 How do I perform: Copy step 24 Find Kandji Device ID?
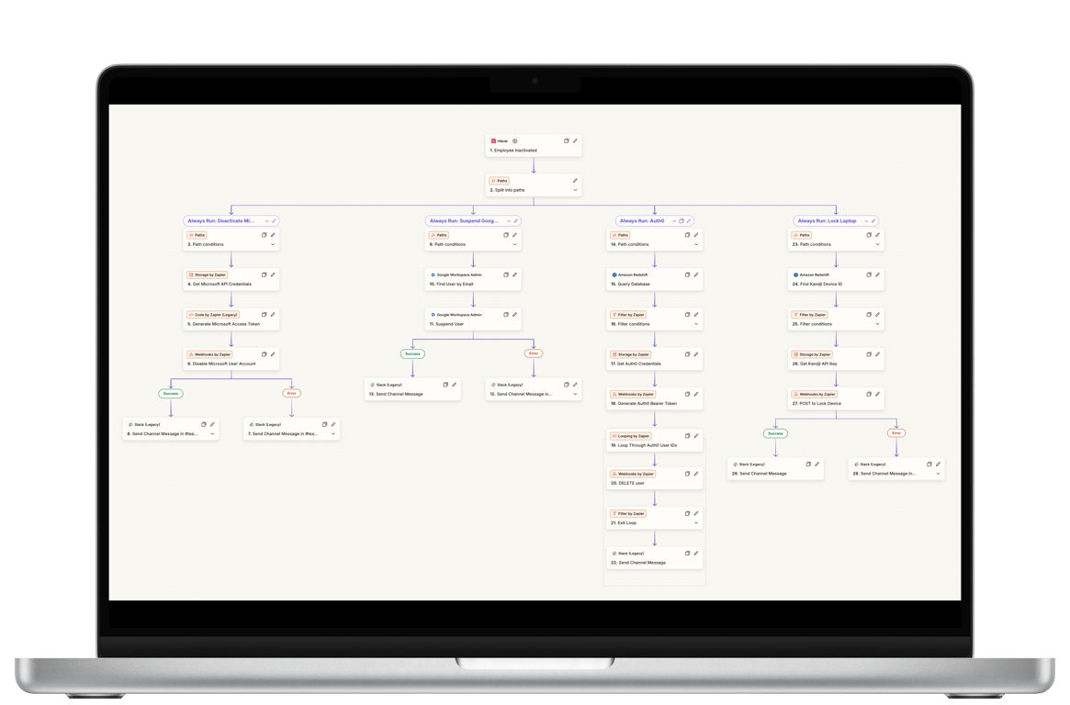tap(869, 274)
